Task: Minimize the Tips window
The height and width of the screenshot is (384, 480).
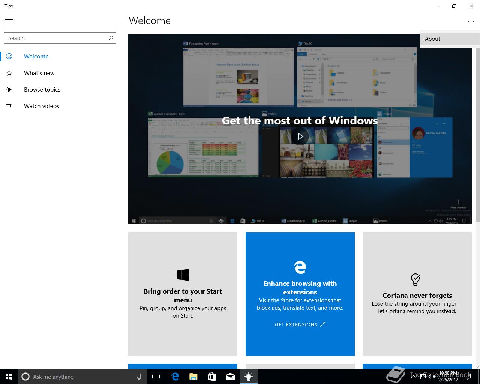Action: [x=437, y=6]
